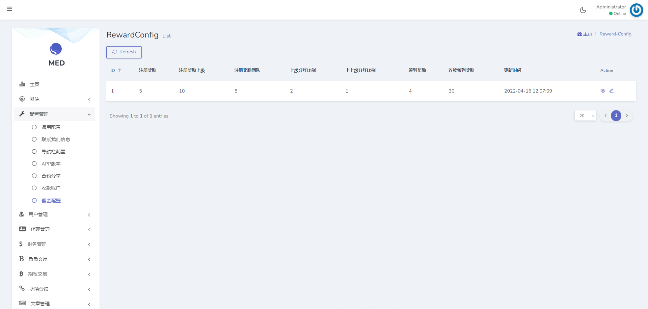
Task: Click the 币币交易 B icon
Action: point(22,259)
